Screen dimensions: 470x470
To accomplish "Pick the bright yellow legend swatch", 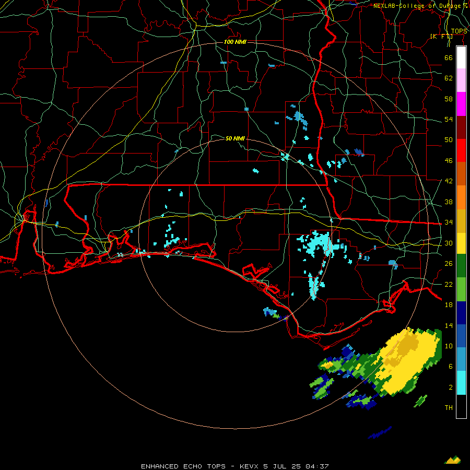I will (461, 243).
